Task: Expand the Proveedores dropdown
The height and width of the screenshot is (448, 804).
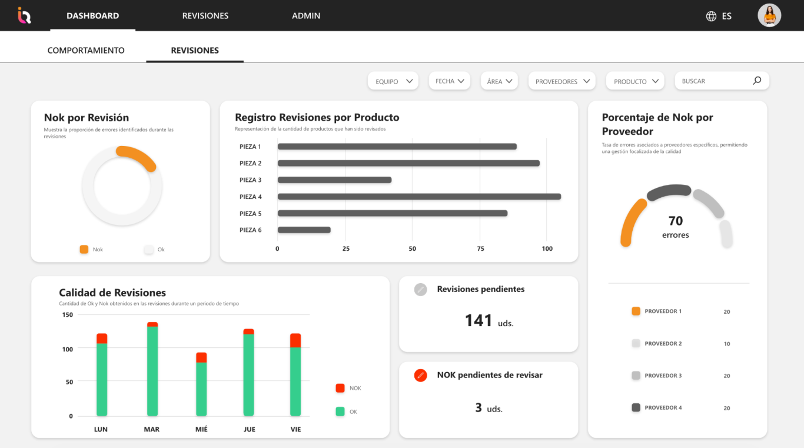Action: [x=562, y=81]
